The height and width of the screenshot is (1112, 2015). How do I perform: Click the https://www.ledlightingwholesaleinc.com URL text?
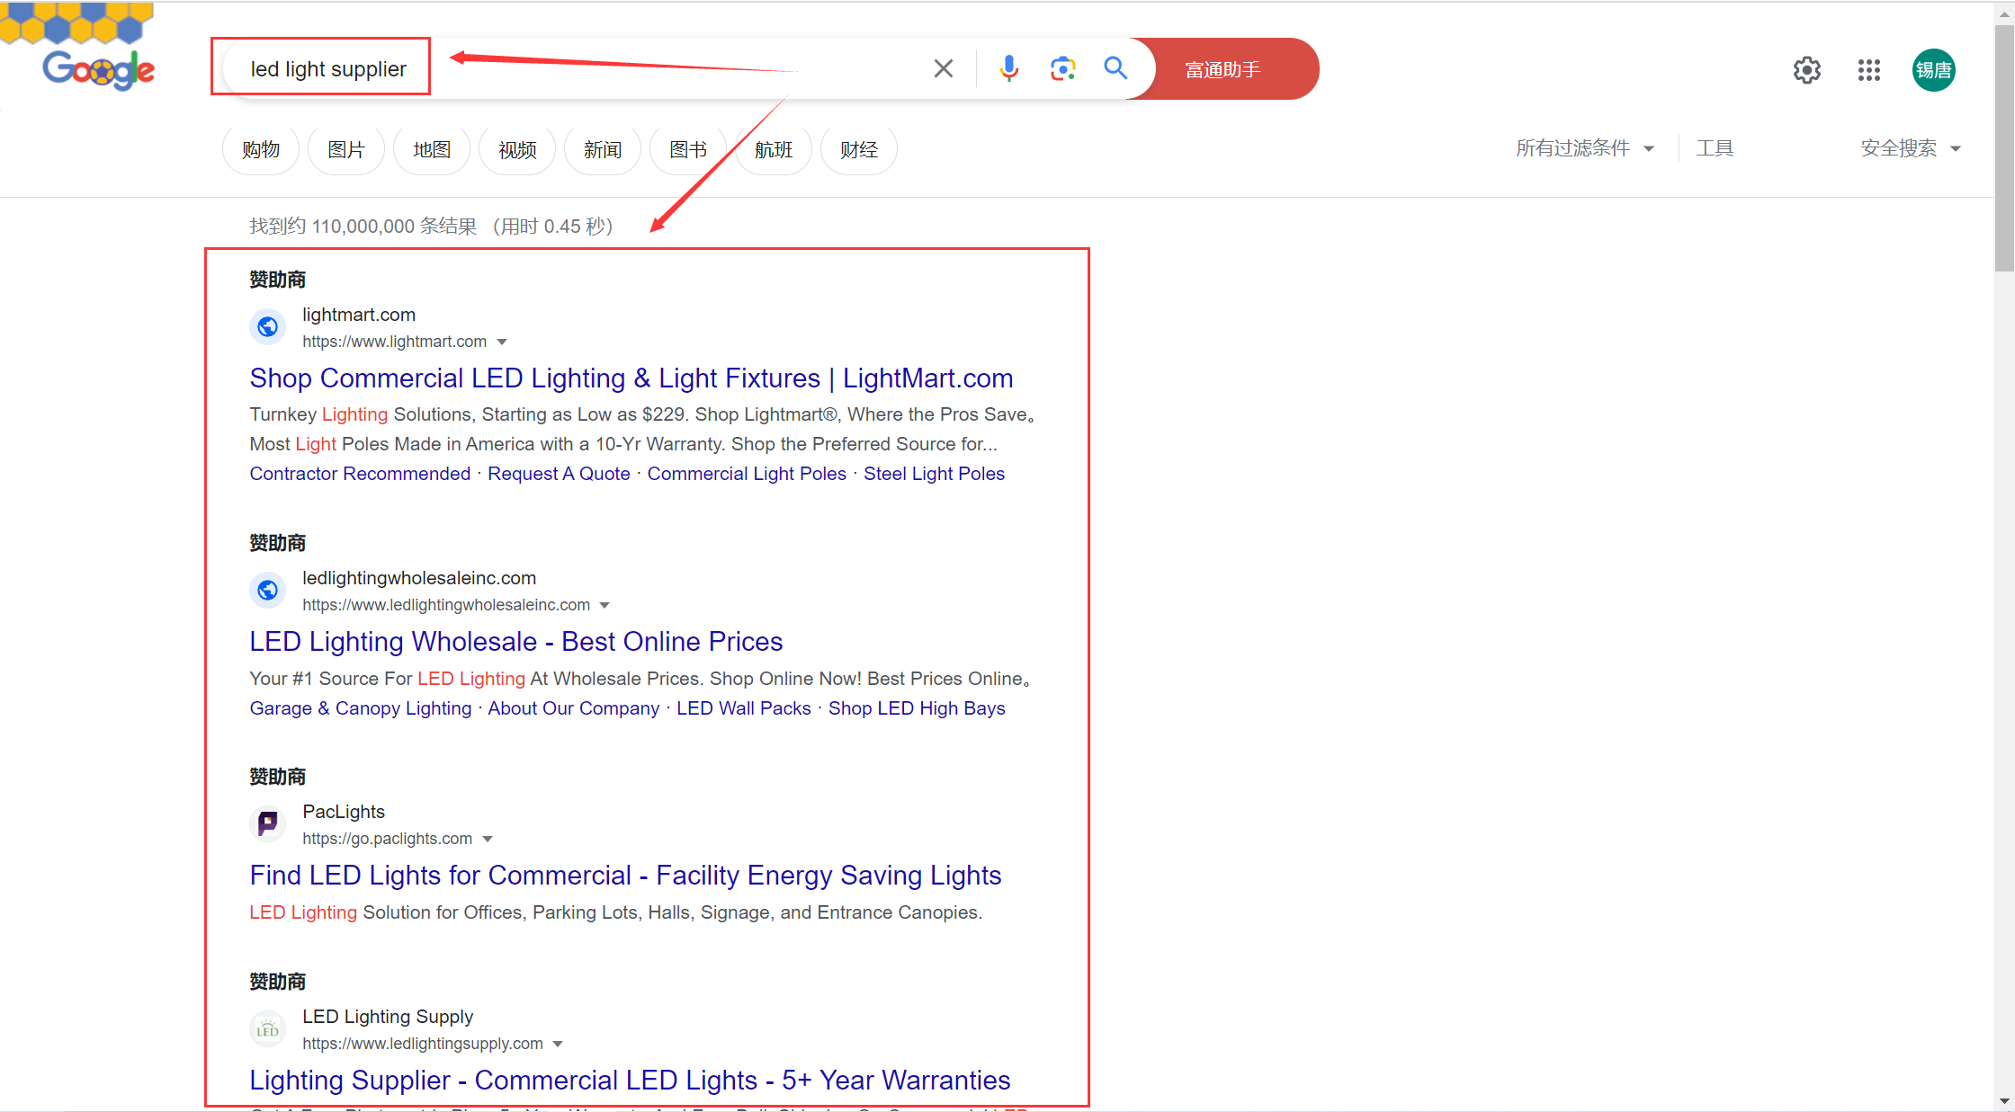[446, 605]
